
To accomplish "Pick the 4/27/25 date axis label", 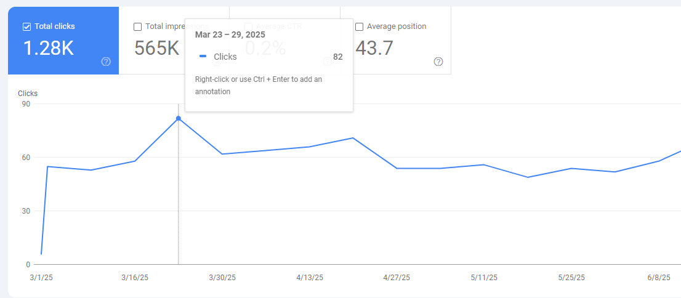I will (x=397, y=278).
